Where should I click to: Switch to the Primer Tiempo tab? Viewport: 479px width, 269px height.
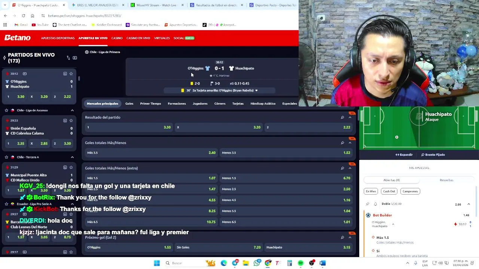[x=150, y=103]
